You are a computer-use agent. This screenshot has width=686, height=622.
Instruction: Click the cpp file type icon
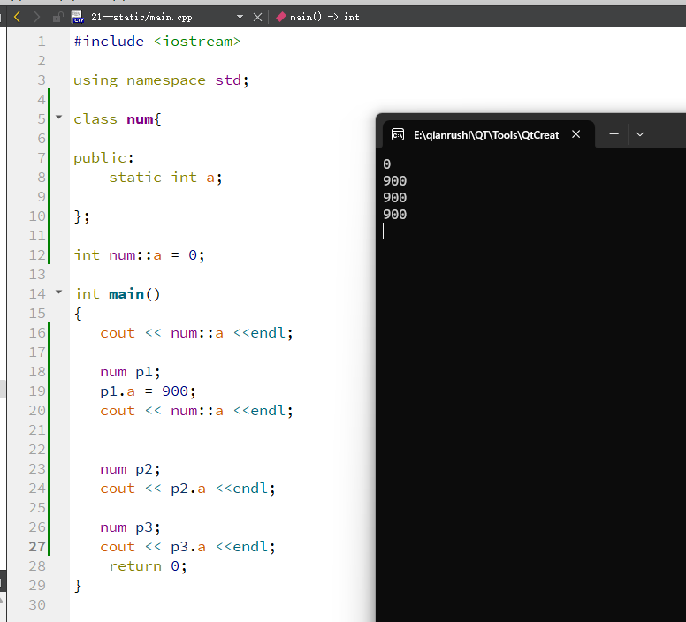pos(78,17)
